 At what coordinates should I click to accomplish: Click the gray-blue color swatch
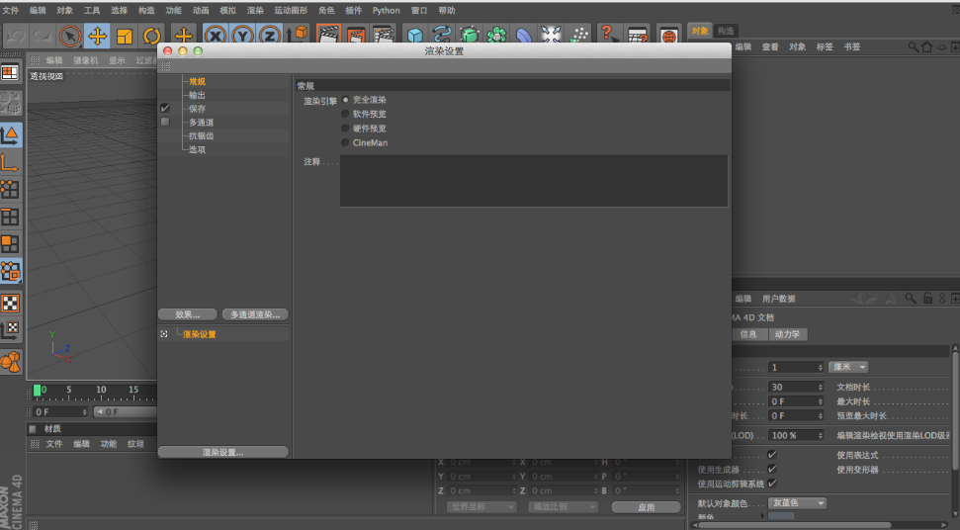click(781, 516)
